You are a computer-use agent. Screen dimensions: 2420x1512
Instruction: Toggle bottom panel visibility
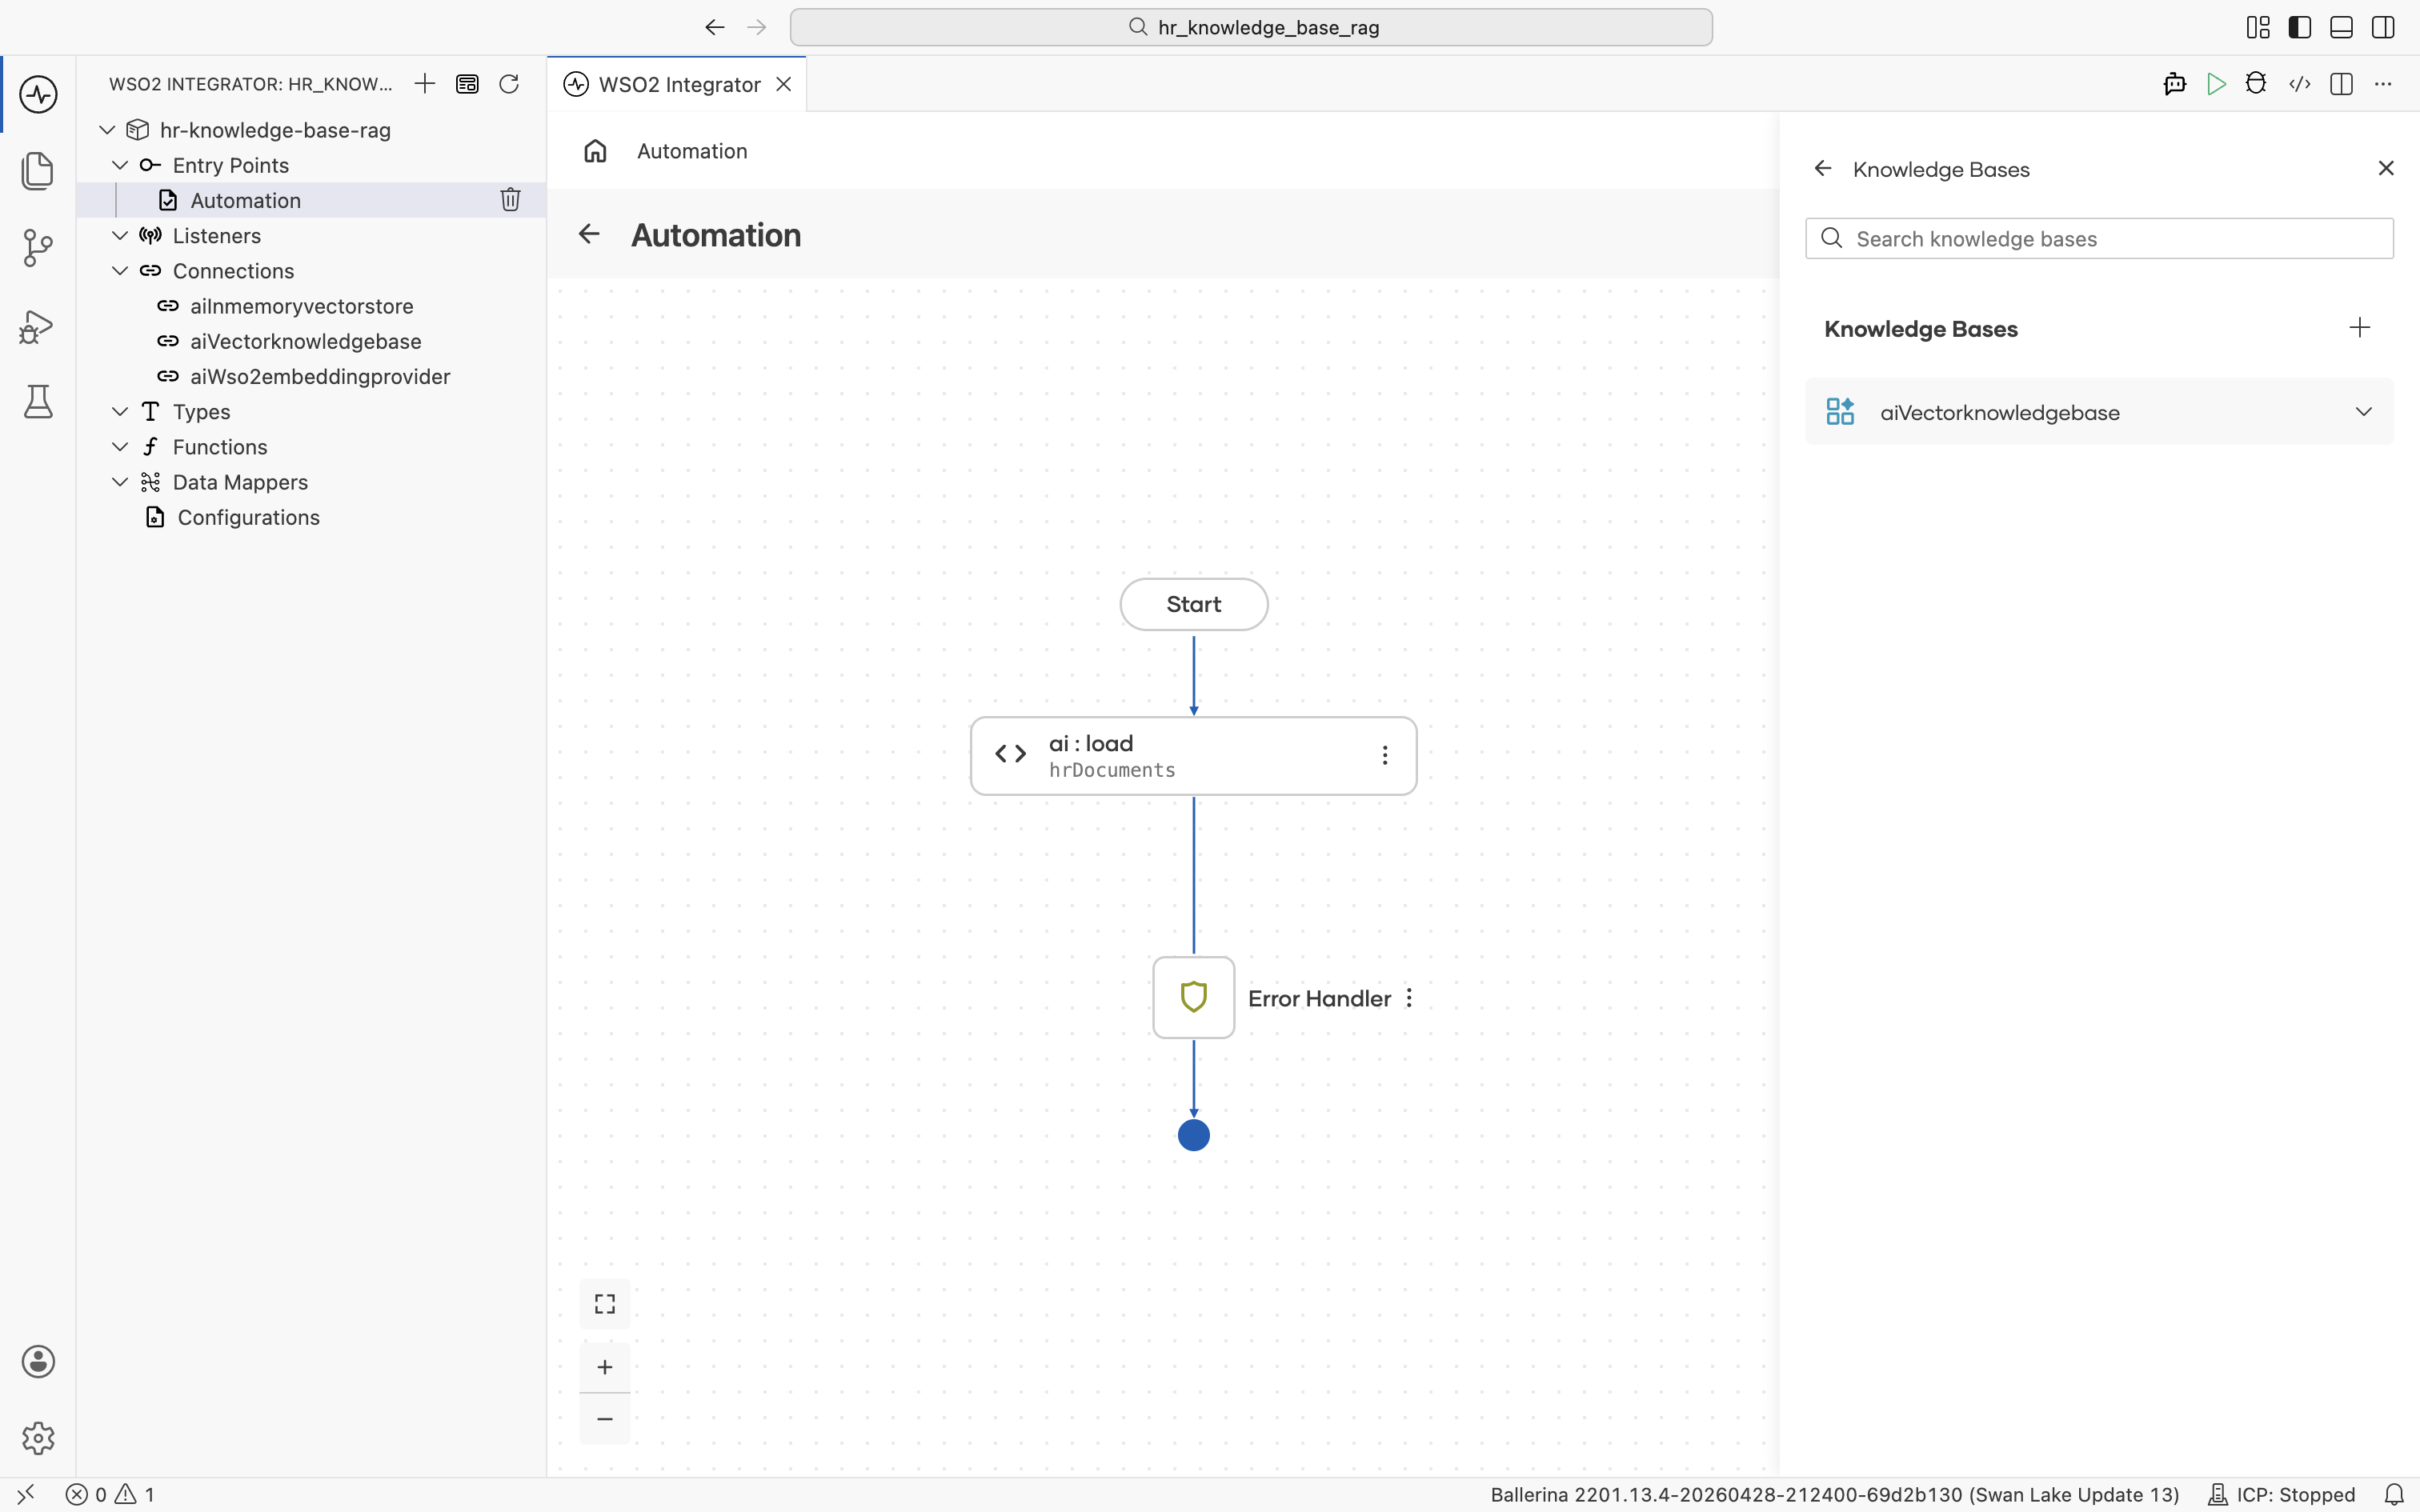[x=2341, y=27]
